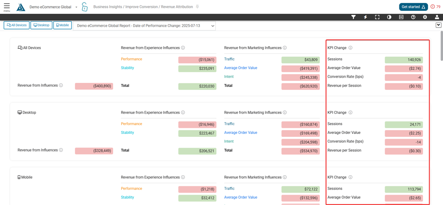Click the Mobile card title
Screen dimensions: 443x205
25,177
